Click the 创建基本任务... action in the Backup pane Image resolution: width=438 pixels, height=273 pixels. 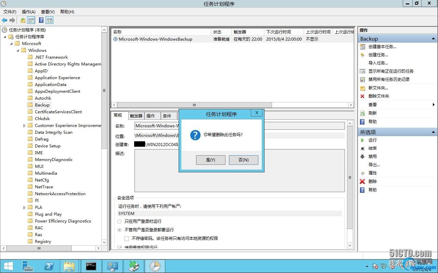tap(382, 47)
